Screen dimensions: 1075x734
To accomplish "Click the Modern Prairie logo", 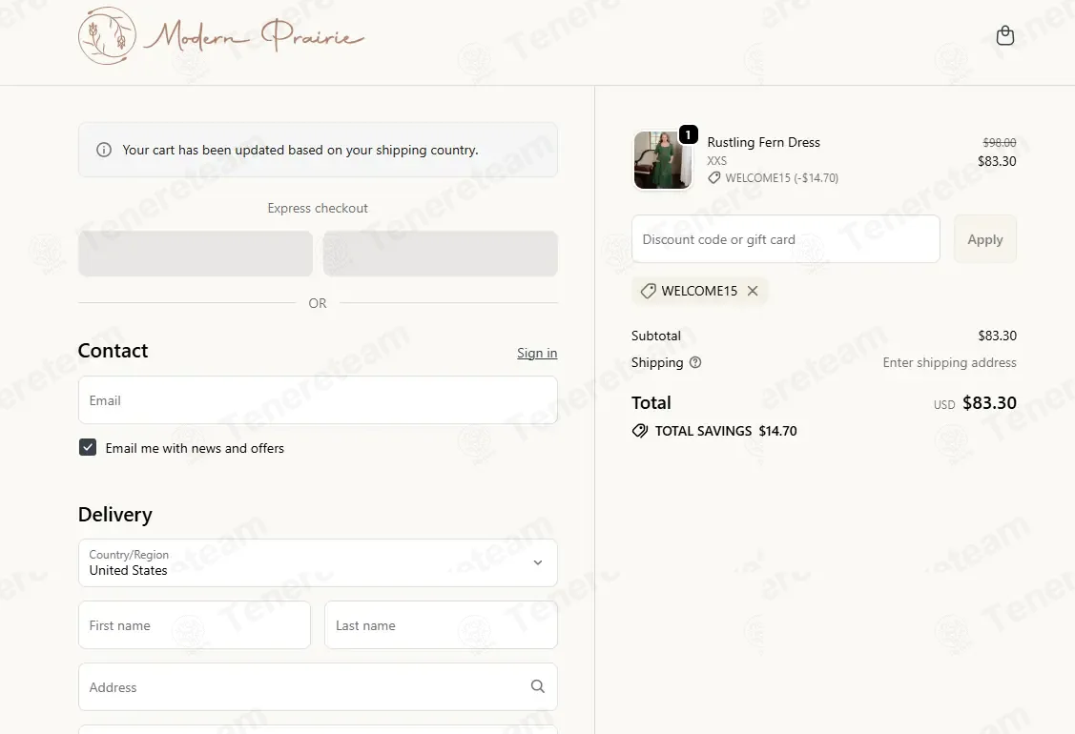I will click(220, 35).
